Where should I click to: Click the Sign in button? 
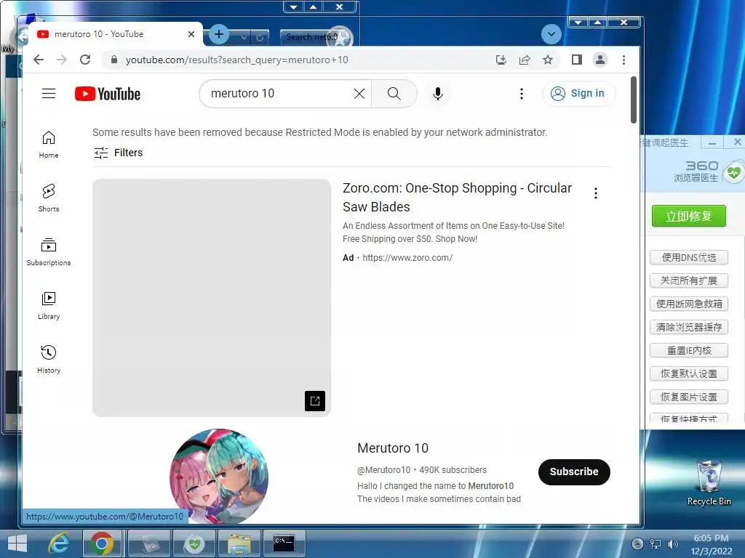point(578,94)
